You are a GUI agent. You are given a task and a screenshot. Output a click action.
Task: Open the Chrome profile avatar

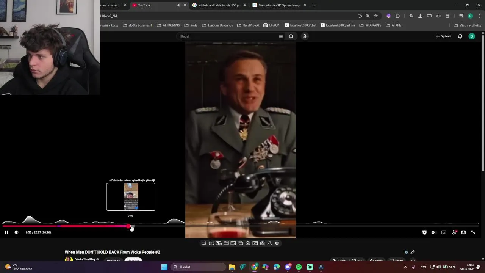[470, 16]
